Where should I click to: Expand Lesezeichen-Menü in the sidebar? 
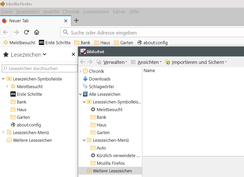click(x=3, y=132)
